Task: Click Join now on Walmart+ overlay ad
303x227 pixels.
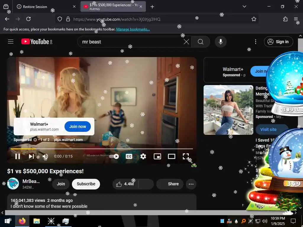Action: pos(78,127)
